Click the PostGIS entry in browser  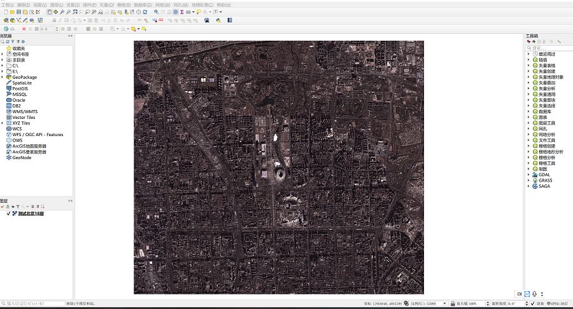pyautogui.click(x=20, y=88)
